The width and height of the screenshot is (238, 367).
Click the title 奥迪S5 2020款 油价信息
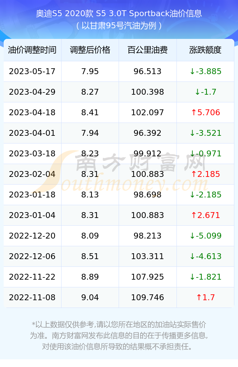click(x=119, y=14)
